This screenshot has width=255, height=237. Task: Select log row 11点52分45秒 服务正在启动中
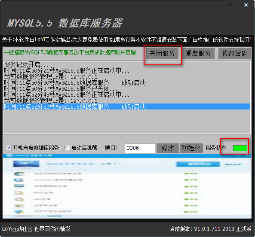(127, 95)
